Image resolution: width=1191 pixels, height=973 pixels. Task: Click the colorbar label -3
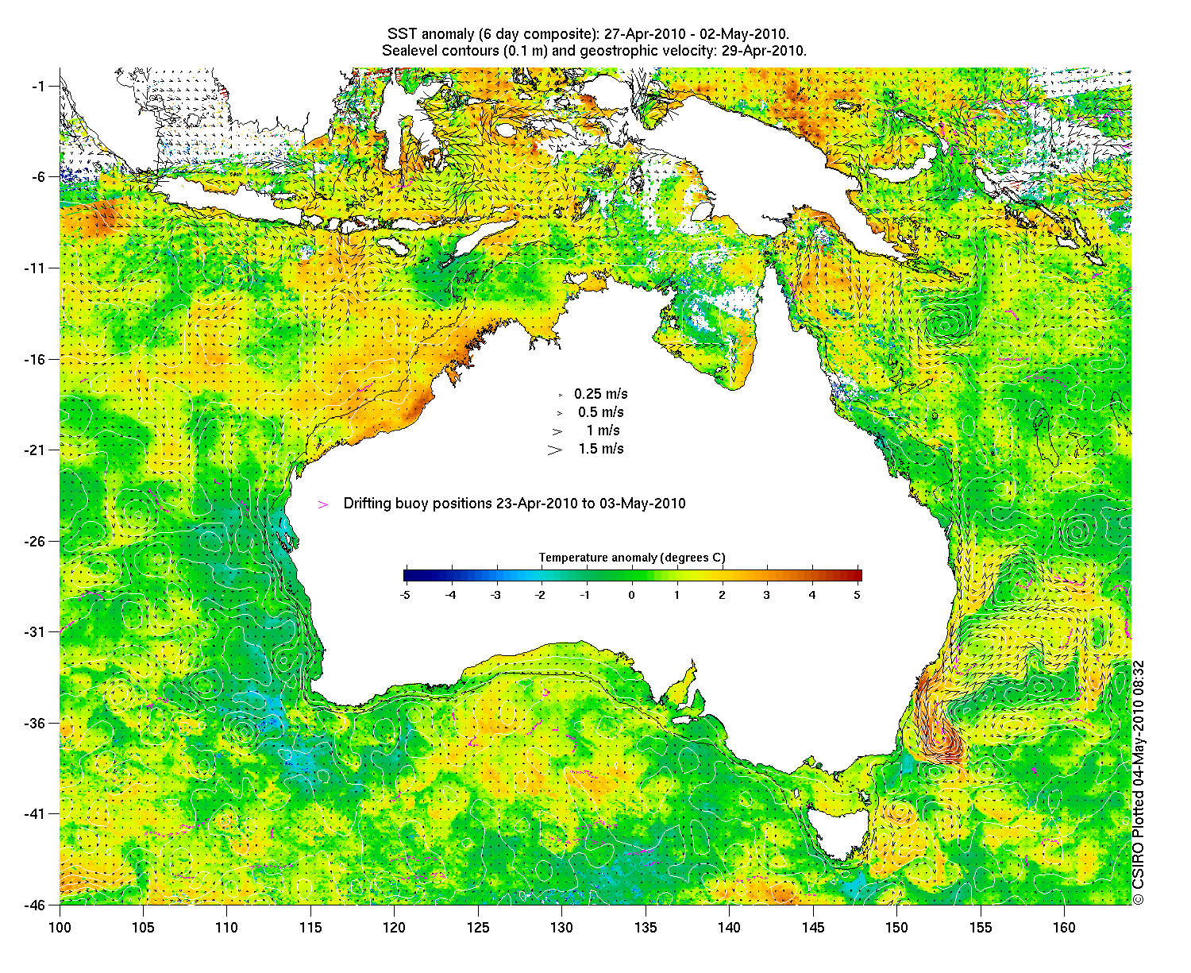click(495, 595)
